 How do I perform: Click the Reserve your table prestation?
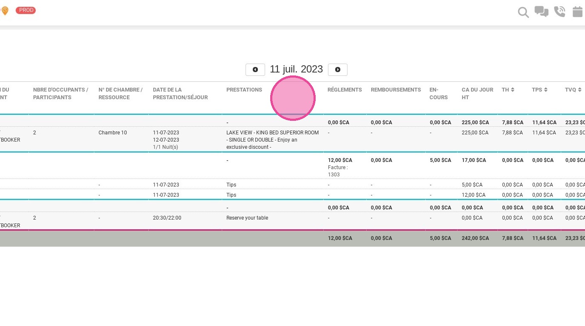point(247,218)
